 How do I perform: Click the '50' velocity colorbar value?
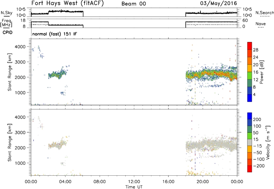(256, 133)
